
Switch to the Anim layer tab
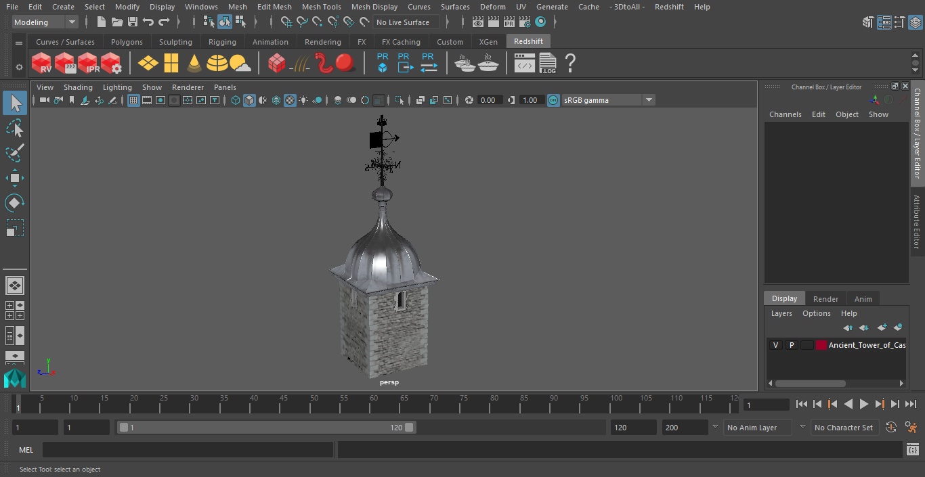coord(863,298)
